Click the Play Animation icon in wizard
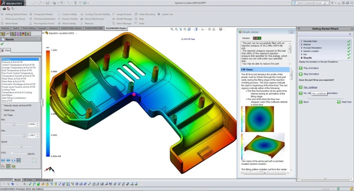354x191 pixels. 301,68
